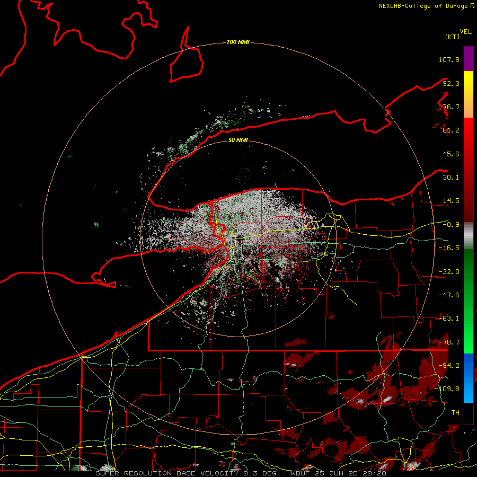Click the -109.8 scale value
Viewport: 477px width, 477px height.
[x=447, y=389]
